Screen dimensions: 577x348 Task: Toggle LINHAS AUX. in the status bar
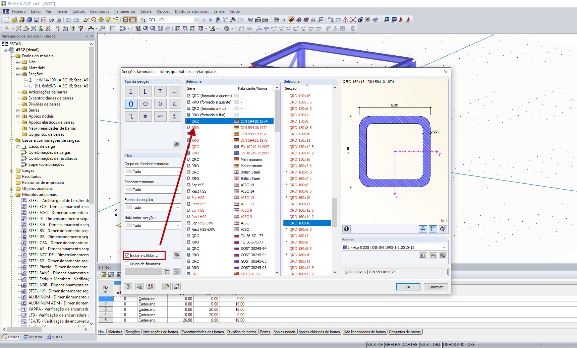pyautogui.click(x=454, y=345)
